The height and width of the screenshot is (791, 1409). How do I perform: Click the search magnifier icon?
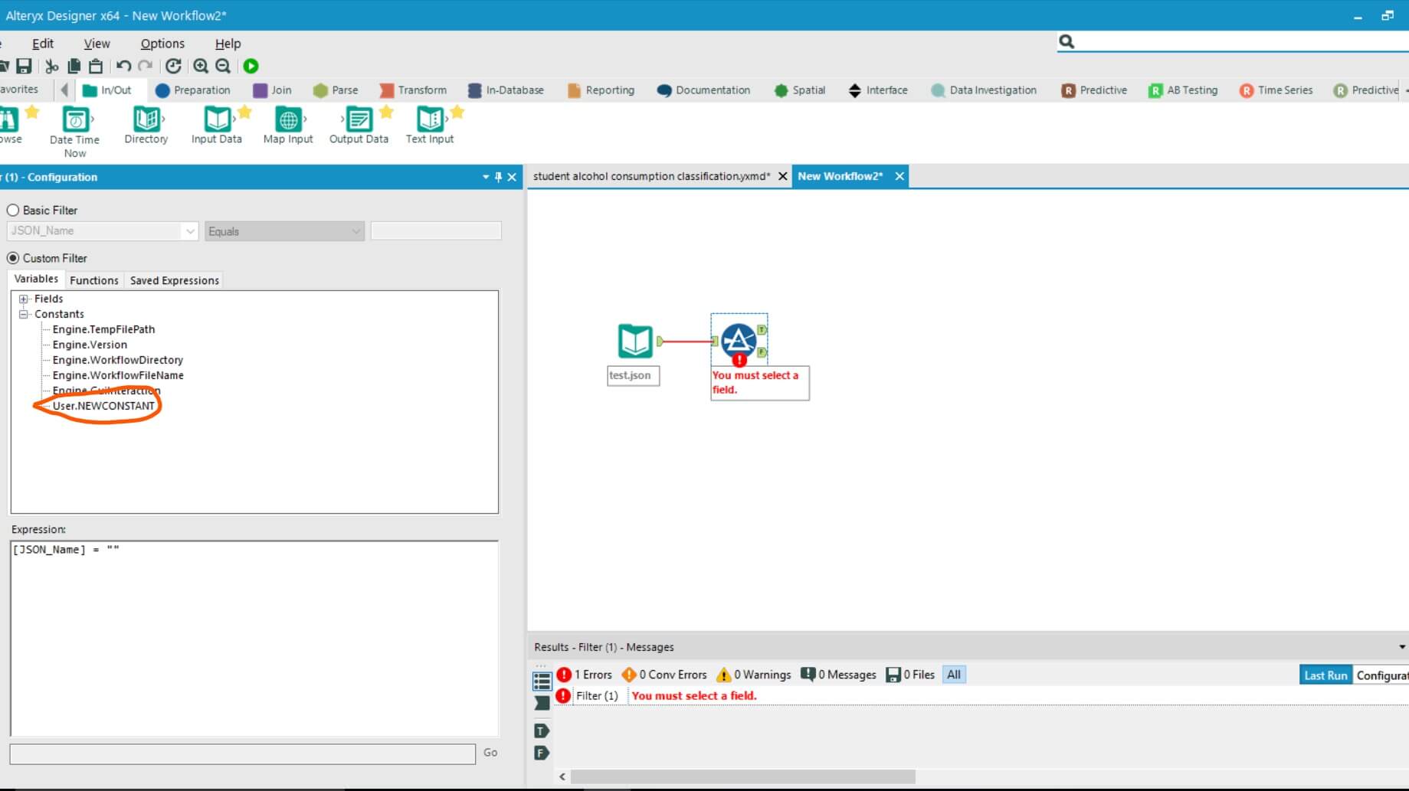click(1067, 42)
